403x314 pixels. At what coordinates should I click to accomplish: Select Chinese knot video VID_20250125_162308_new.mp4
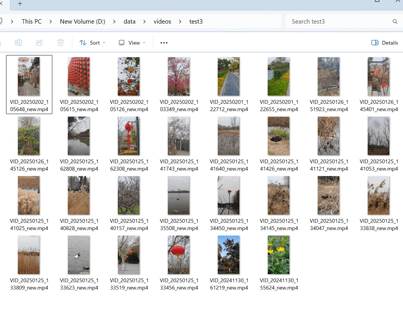pyautogui.click(x=129, y=136)
